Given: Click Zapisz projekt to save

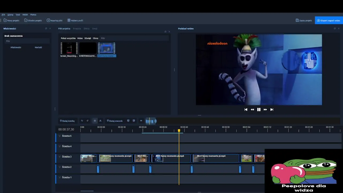Looking at the screenshot, I should pos(304,20).
